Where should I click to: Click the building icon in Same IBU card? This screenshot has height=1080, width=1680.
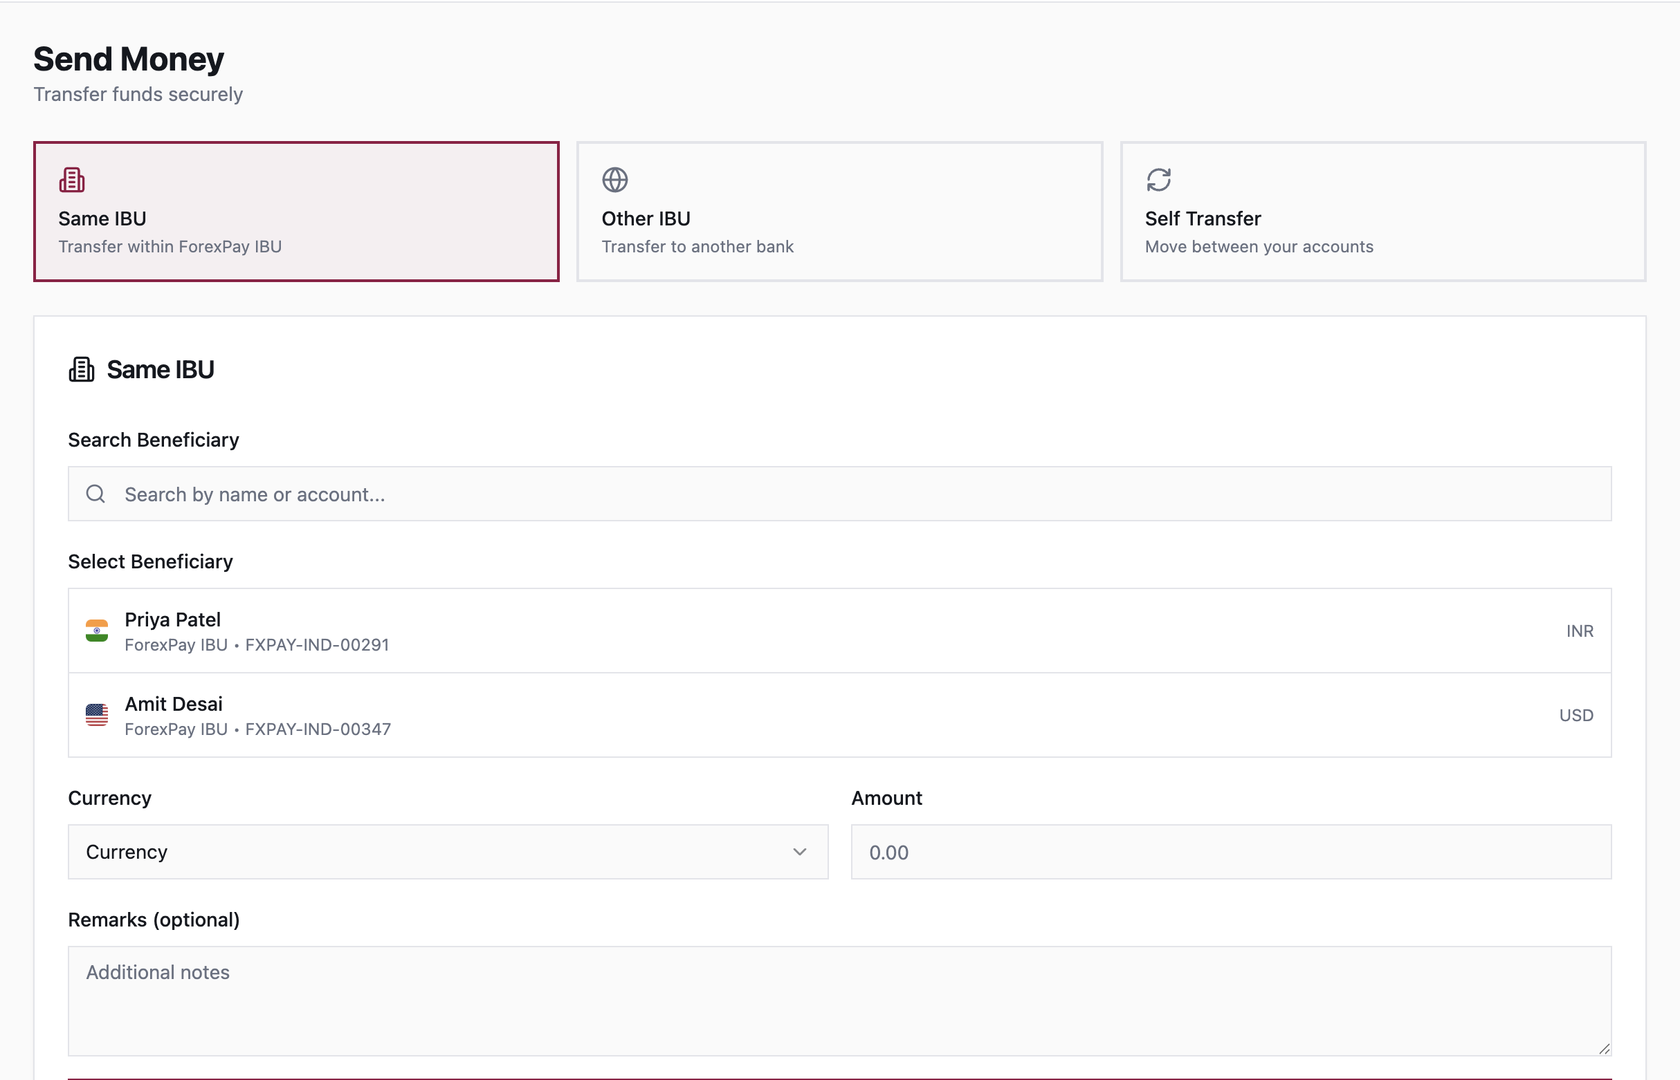click(71, 180)
